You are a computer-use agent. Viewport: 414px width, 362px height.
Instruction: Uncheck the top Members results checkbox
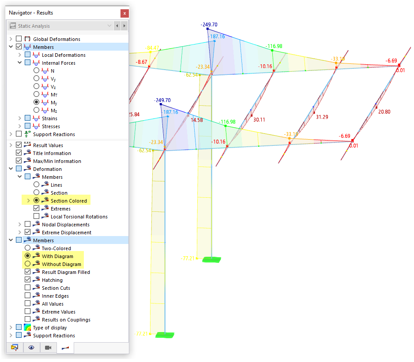19,47
